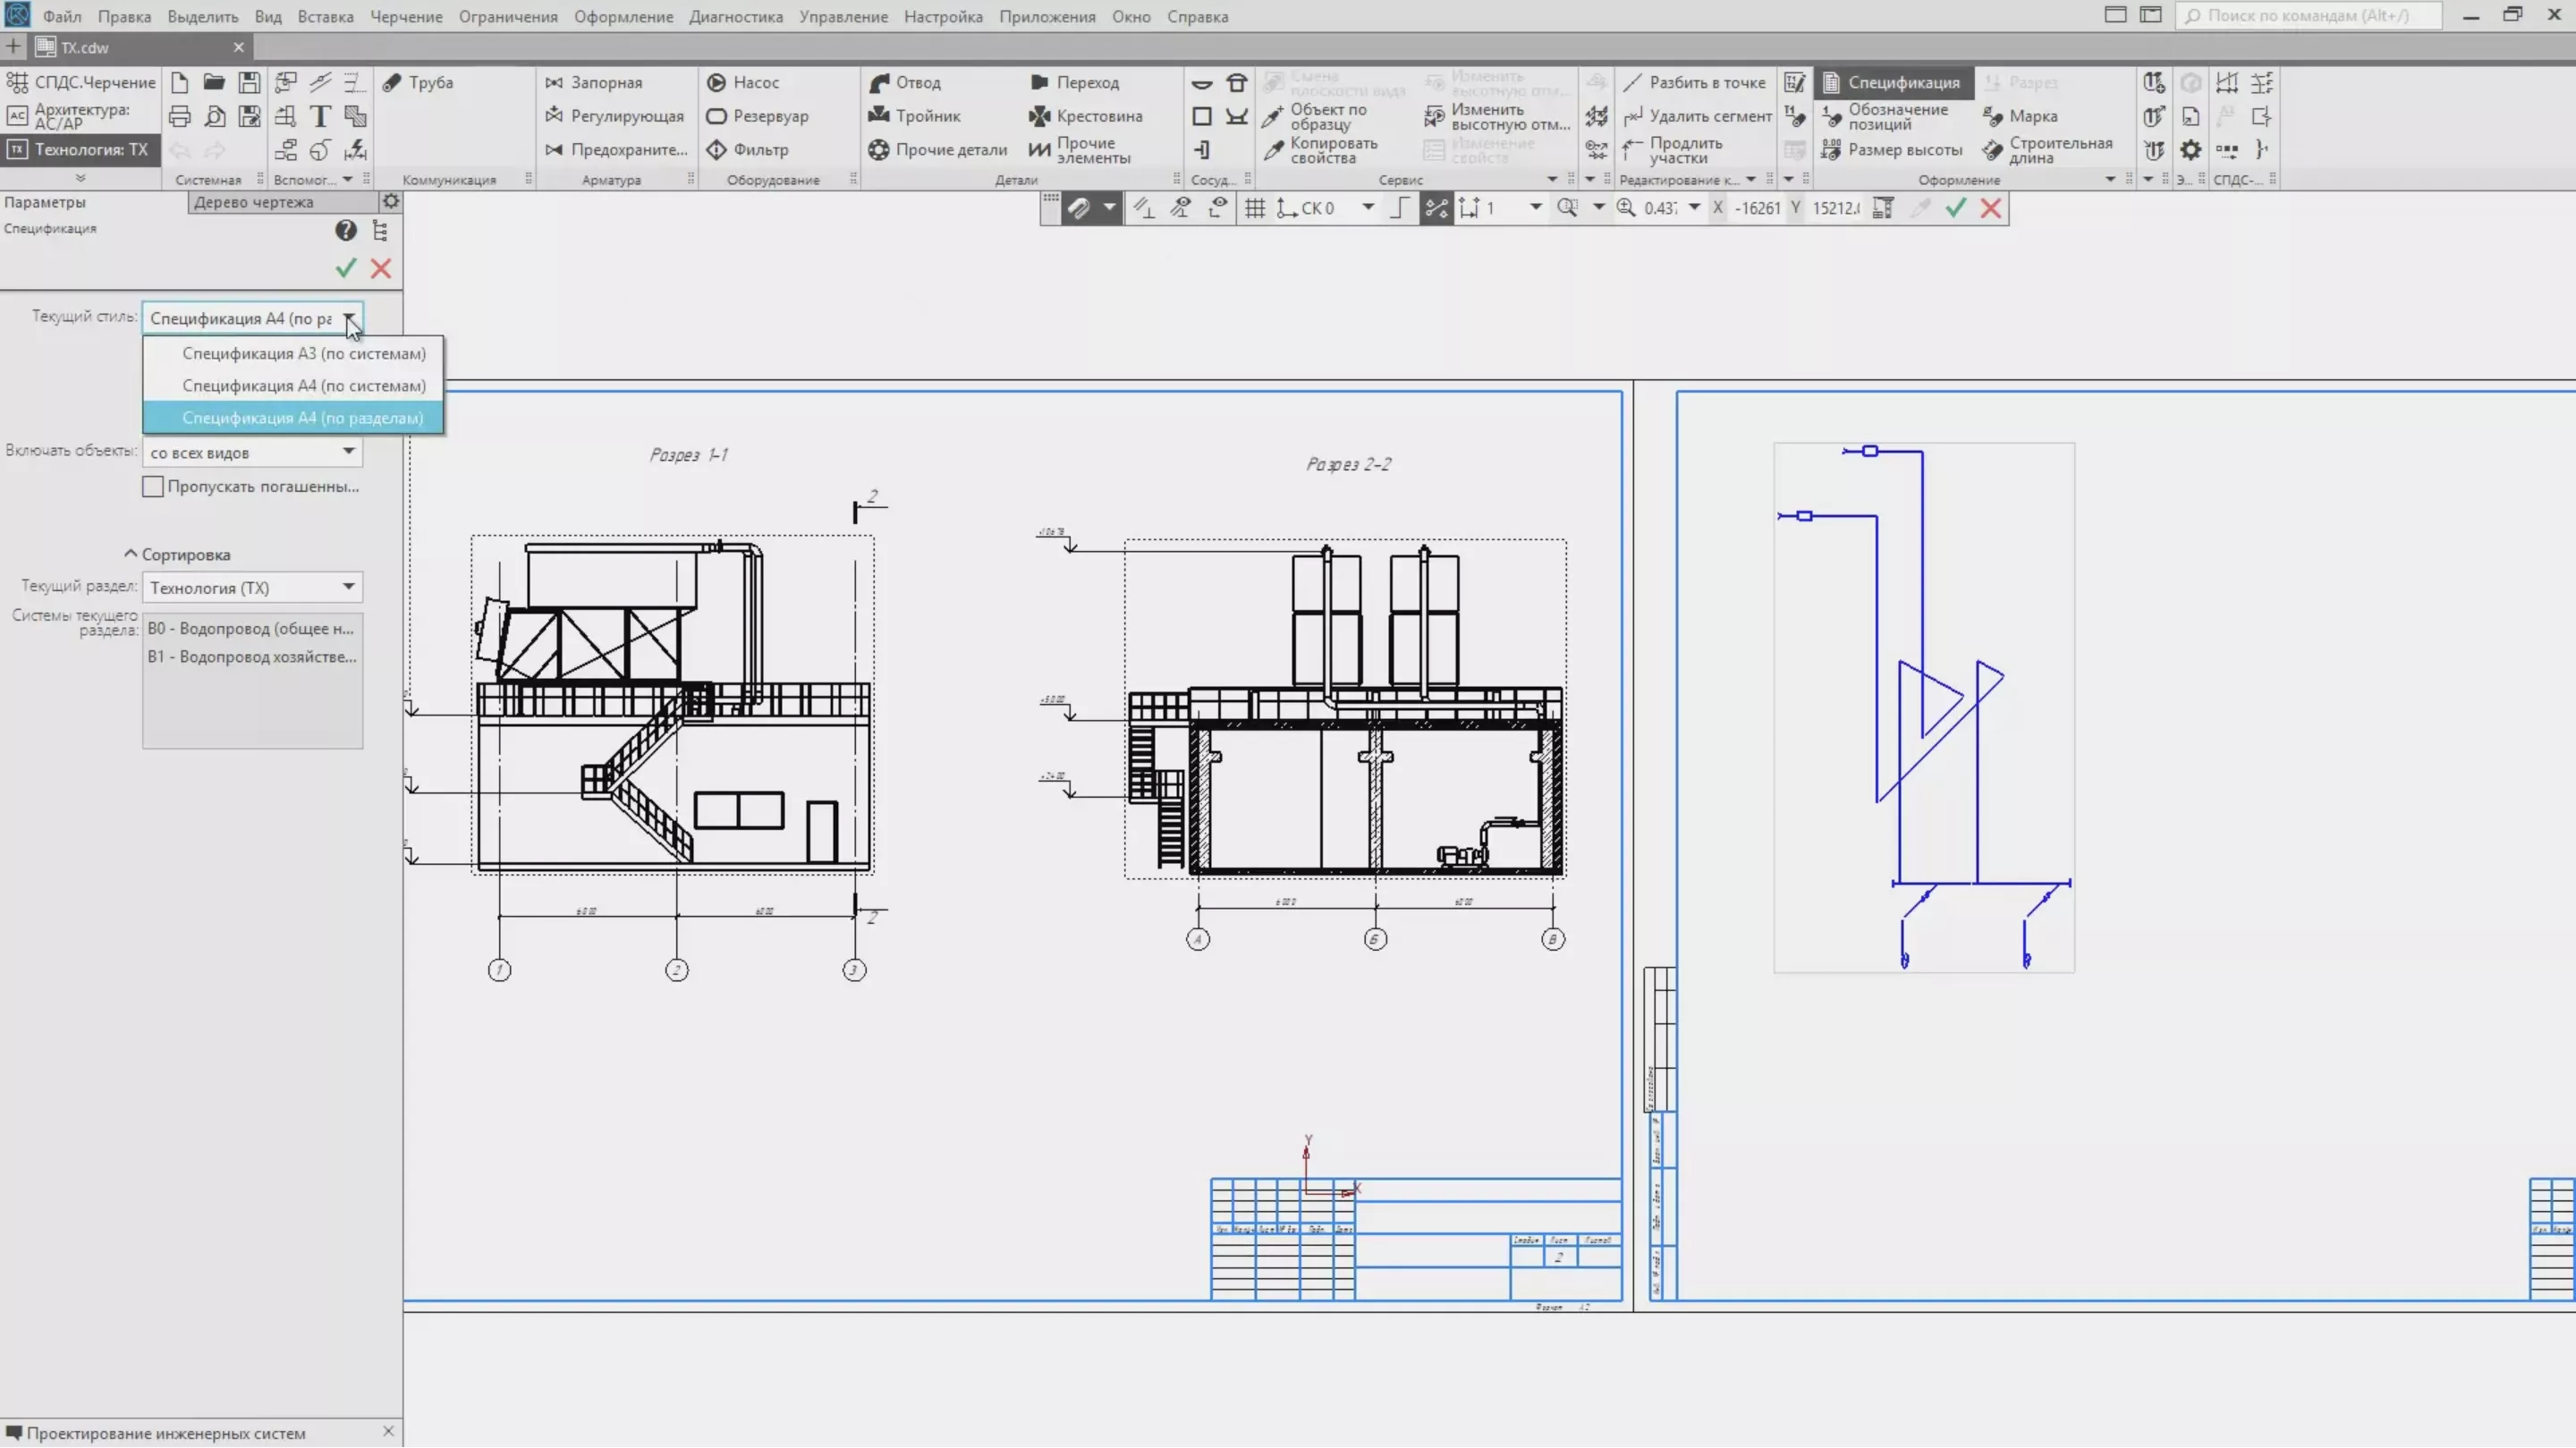Screen dimensions: 2576x1448
Task: Select the Отвод elbow tool
Action: [x=905, y=82]
